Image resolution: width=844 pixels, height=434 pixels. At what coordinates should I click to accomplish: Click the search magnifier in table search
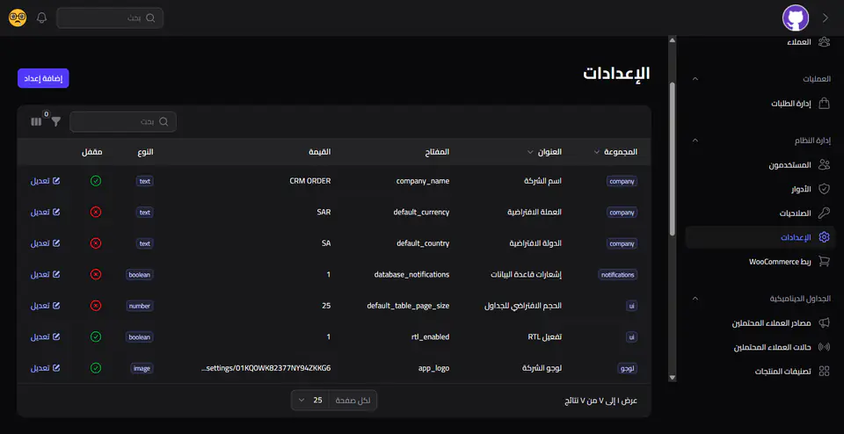click(x=164, y=121)
